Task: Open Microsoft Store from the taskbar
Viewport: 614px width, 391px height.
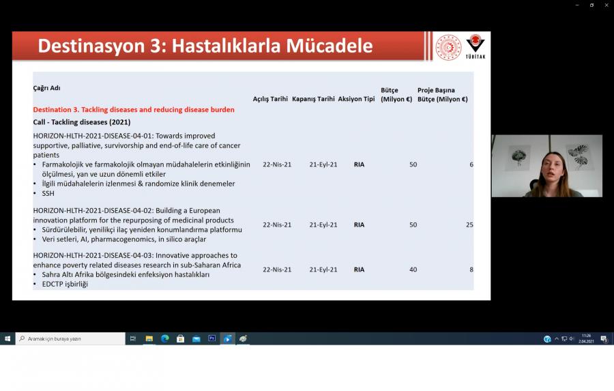Action: pos(180,338)
